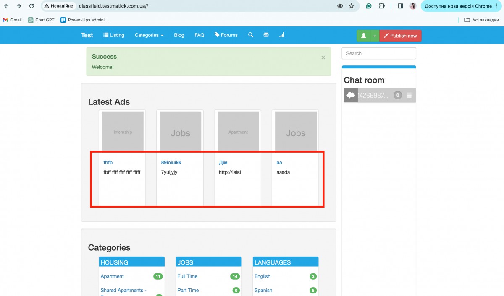504x296 pixels.
Task: Click the search magnifier icon in navbar
Action: coord(251,35)
